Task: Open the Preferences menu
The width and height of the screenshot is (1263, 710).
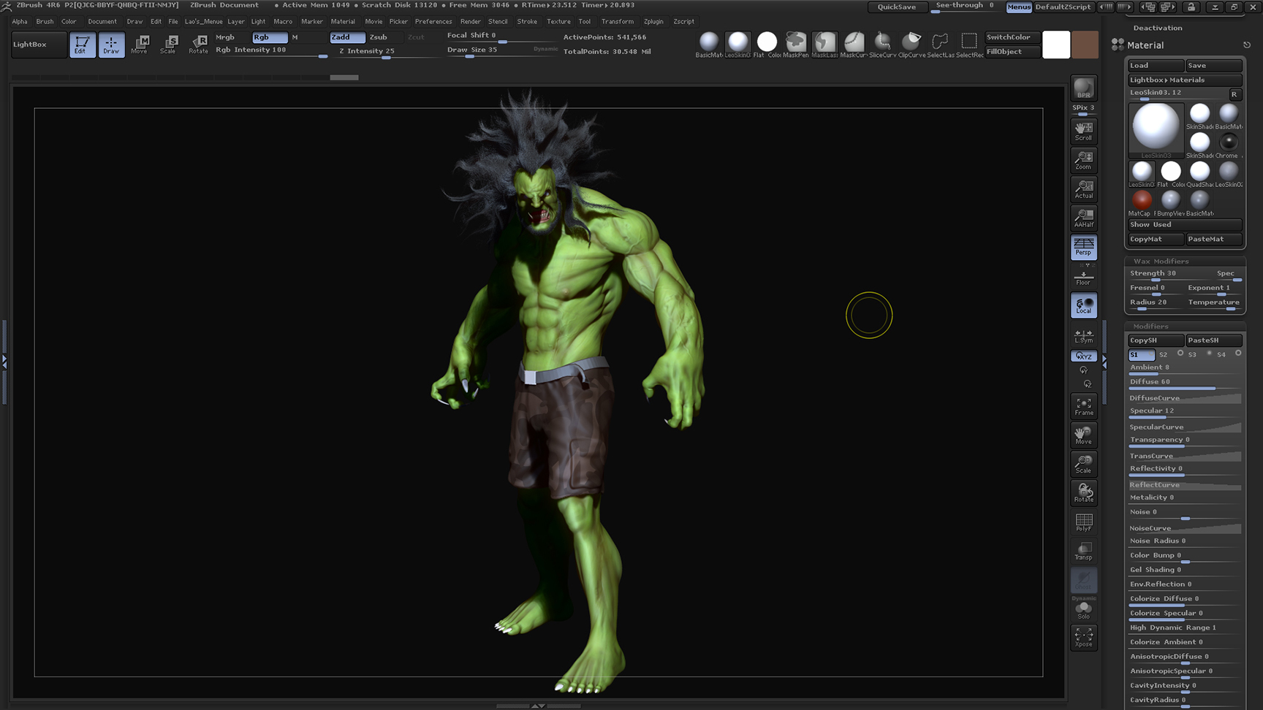Action: click(x=433, y=21)
